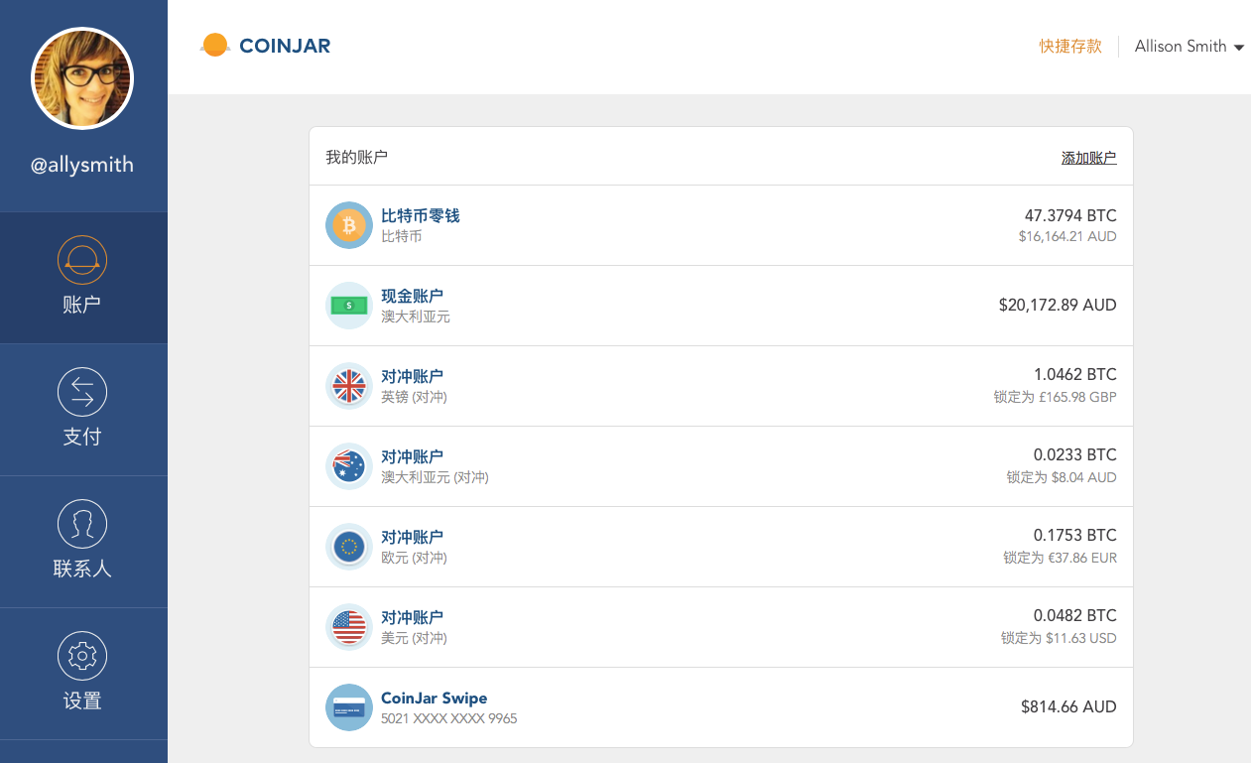Screen dimensions: 1251x763
Task: Click the 锁定为 $11.63 USD text
Action: pos(1059,638)
